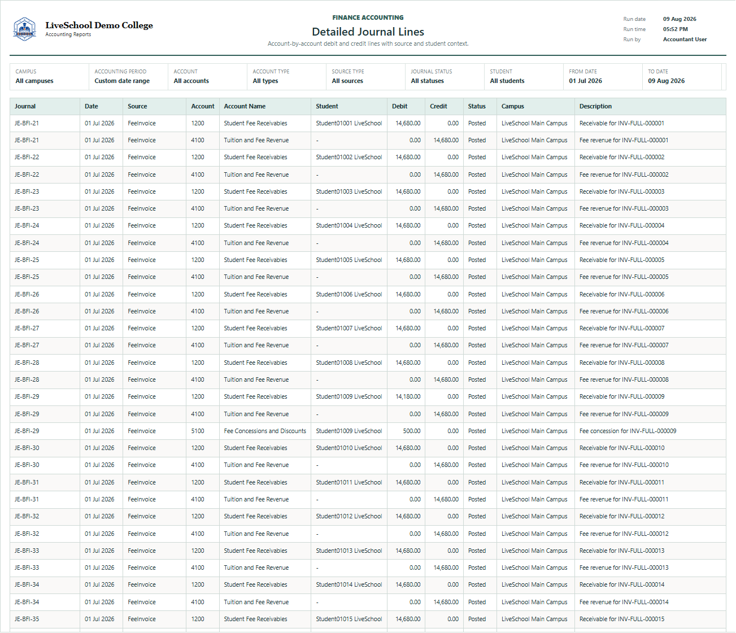Image resolution: width=736 pixels, height=633 pixels.
Task: Click the LiveSchool Demo College crest logo
Action: (24, 29)
